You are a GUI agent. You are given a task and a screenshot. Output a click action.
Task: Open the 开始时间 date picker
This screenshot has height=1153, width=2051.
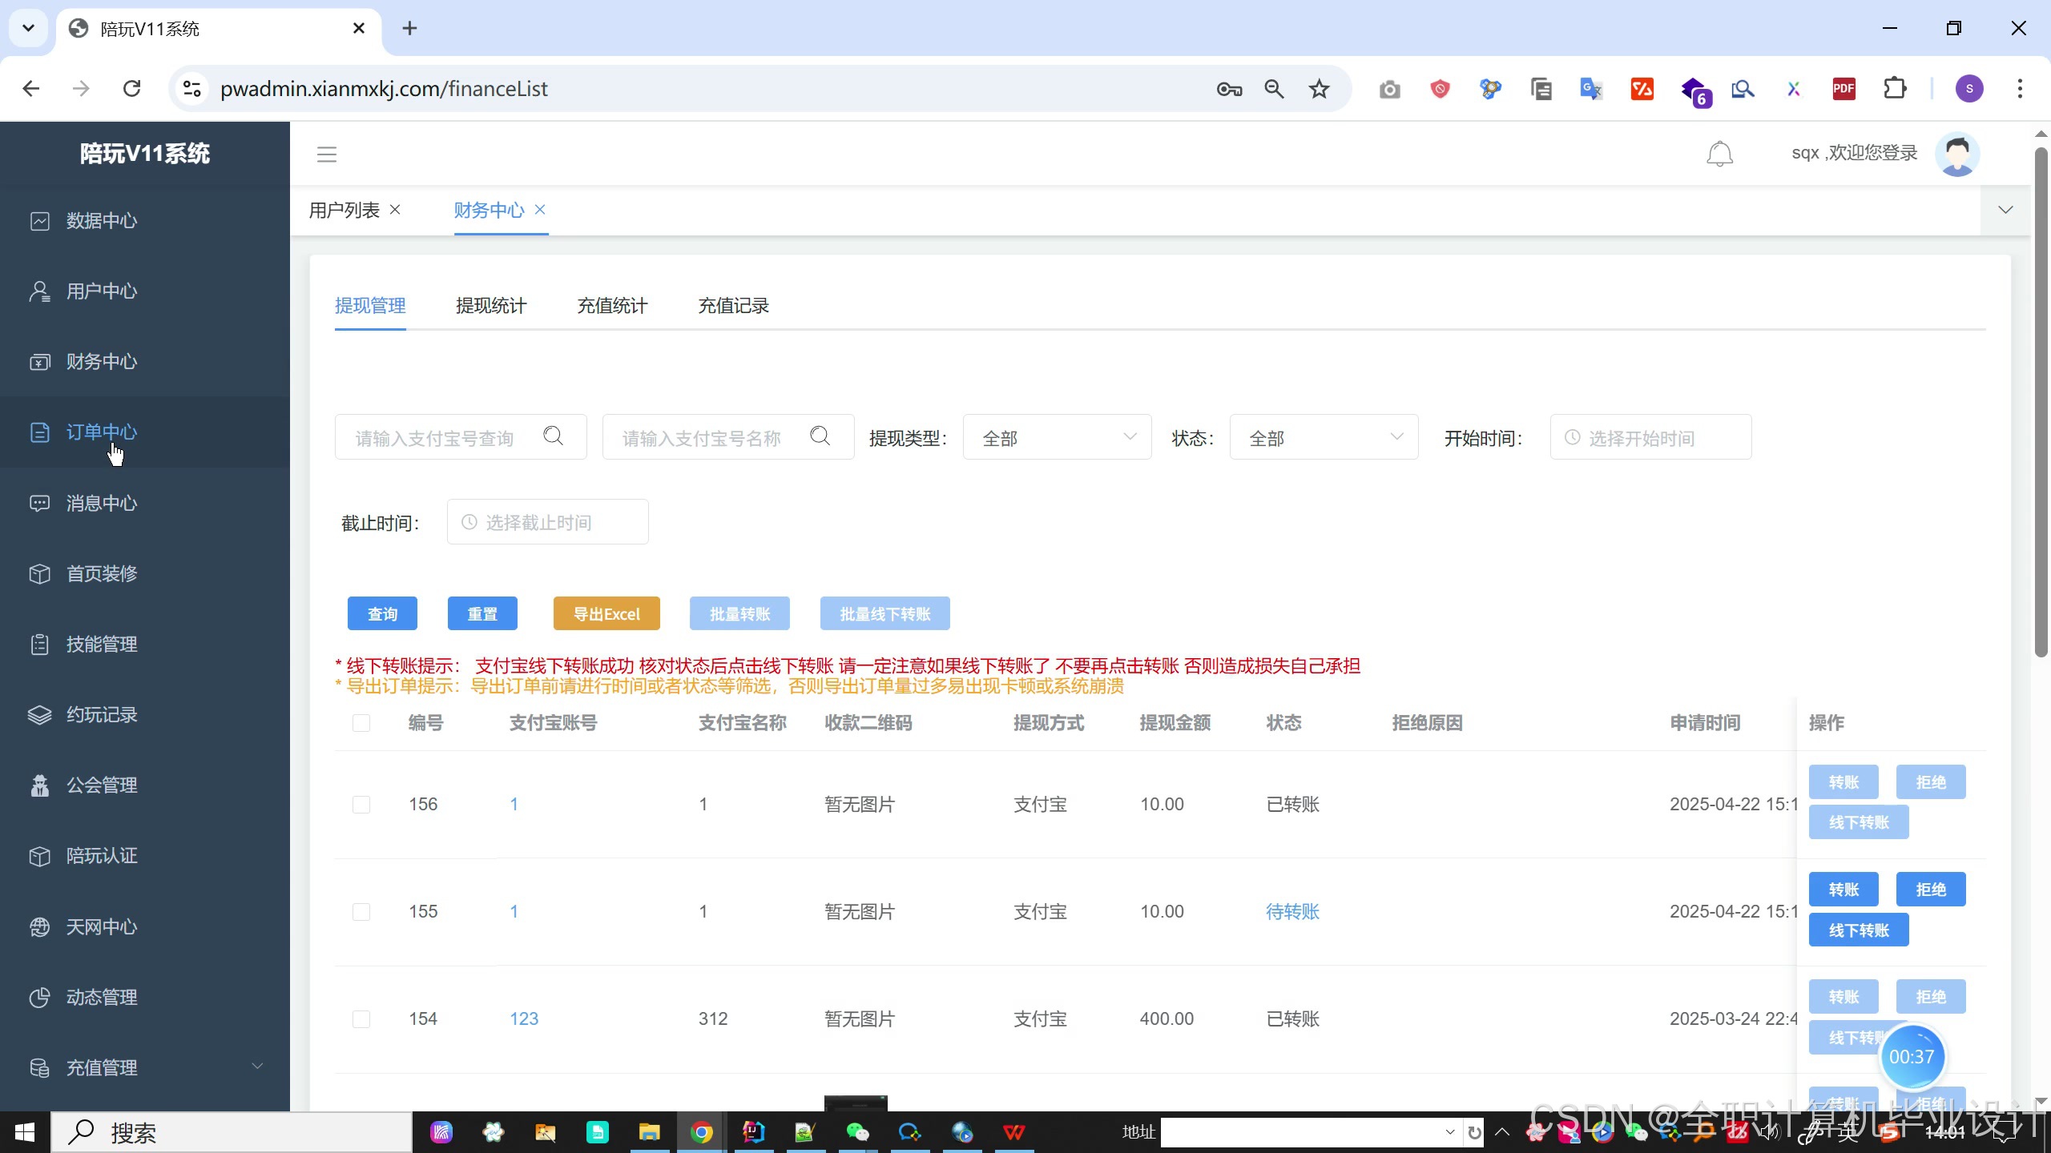click(1650, 437)
